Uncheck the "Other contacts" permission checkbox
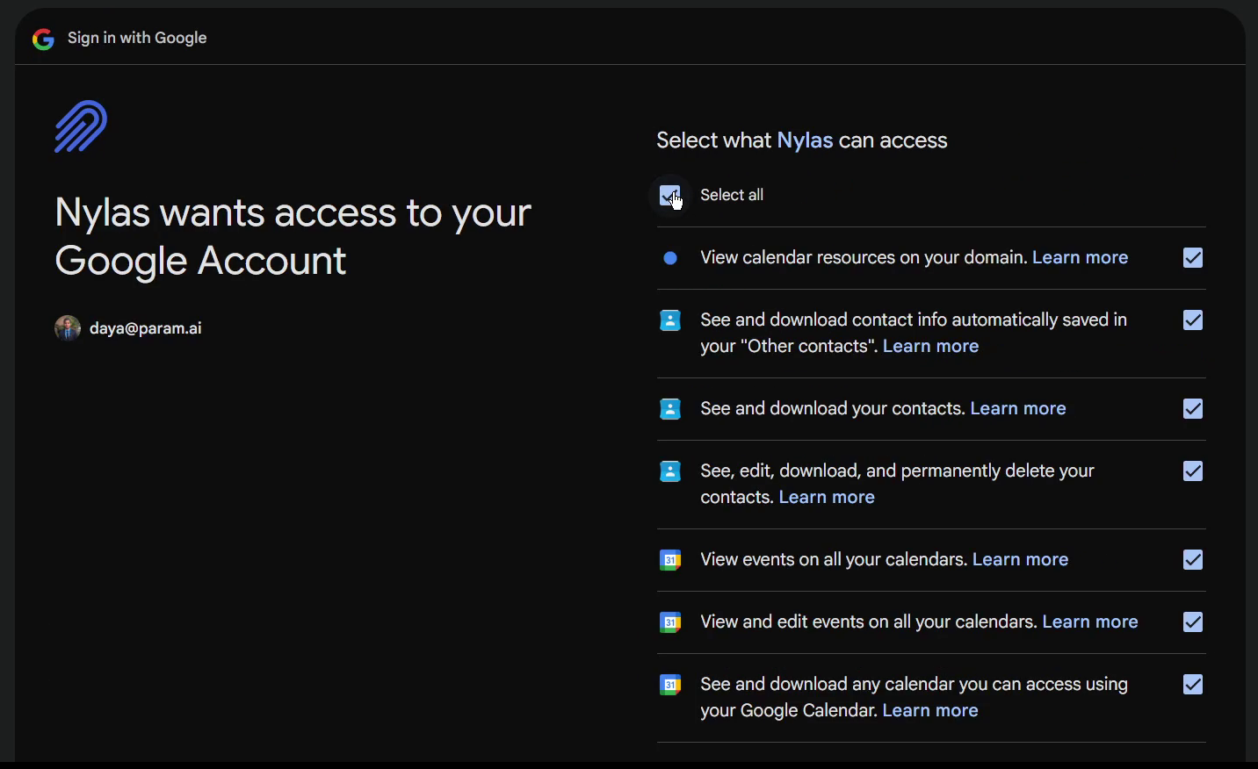Image resolution: width=1258 pixels, height=769 pixels. (x=1193, y=320)
